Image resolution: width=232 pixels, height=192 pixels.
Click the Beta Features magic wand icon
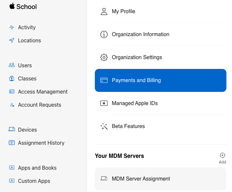point(104,126)
